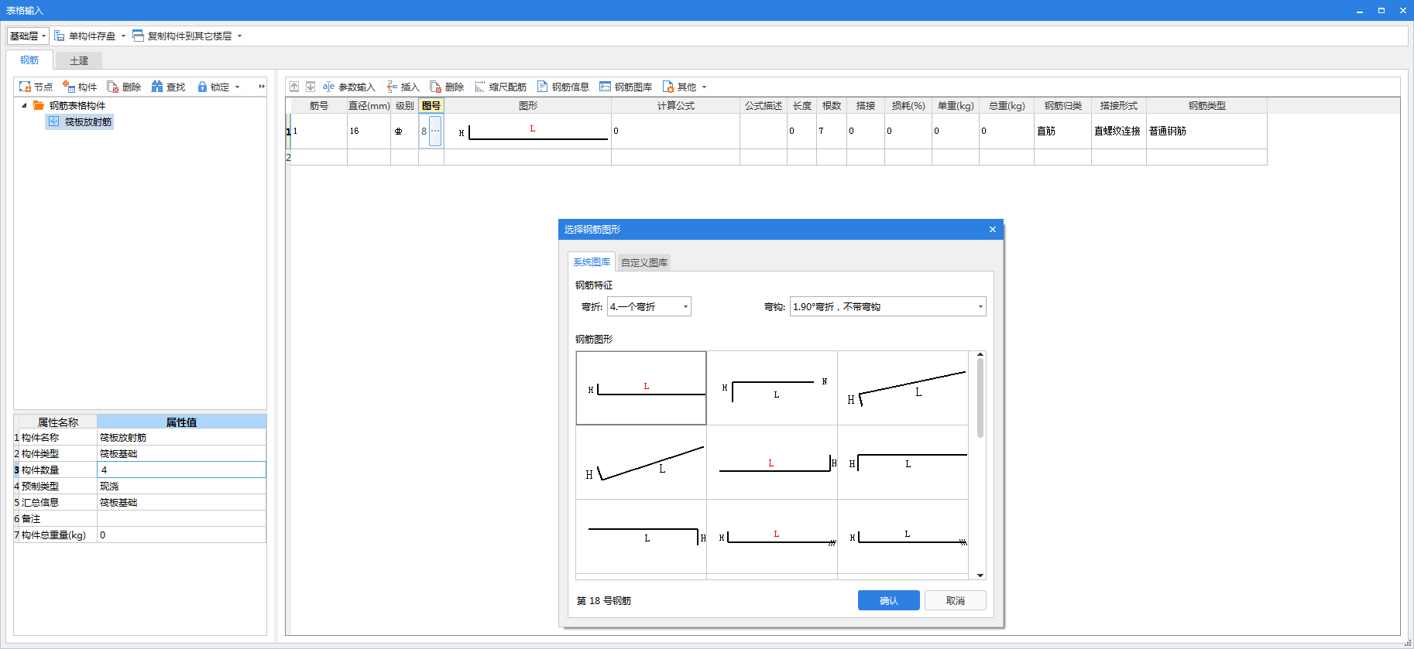Click the shape list scroll down arrow
The image size is (1414, 649).
[x=980, y=576]
